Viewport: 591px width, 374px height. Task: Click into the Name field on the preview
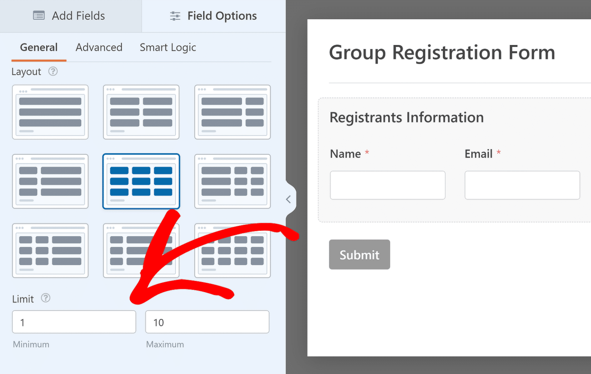[387, 185]
